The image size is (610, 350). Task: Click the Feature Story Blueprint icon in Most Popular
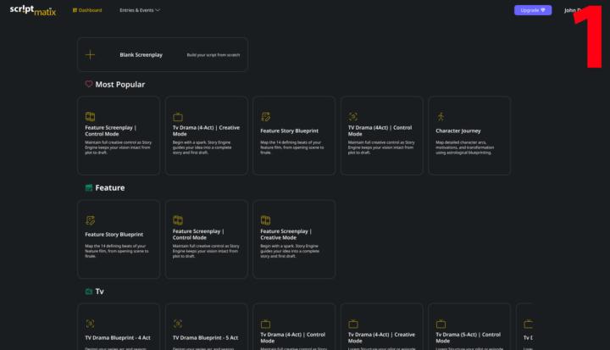[x=265, y=116]
